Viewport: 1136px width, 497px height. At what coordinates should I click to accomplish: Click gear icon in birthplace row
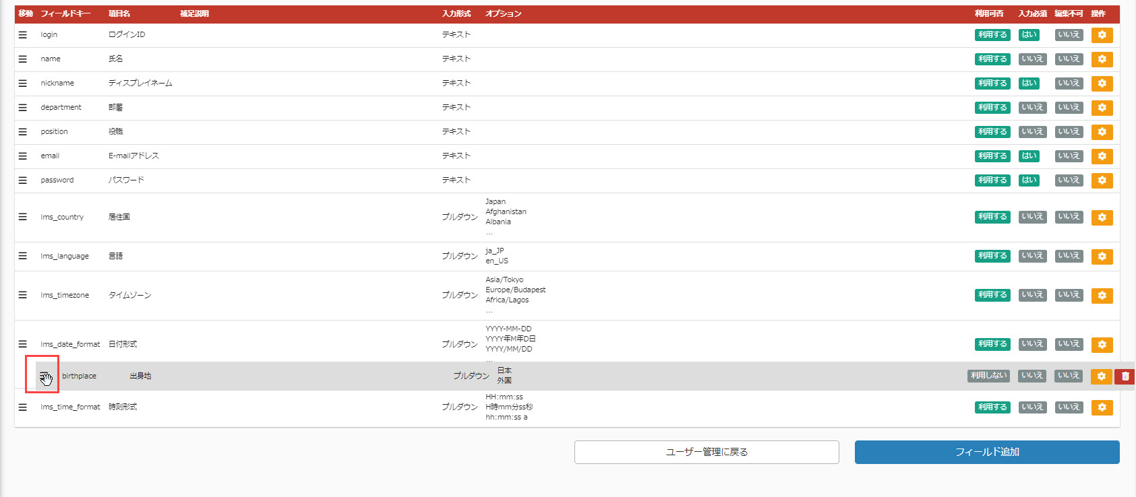tap(1101, 376)
